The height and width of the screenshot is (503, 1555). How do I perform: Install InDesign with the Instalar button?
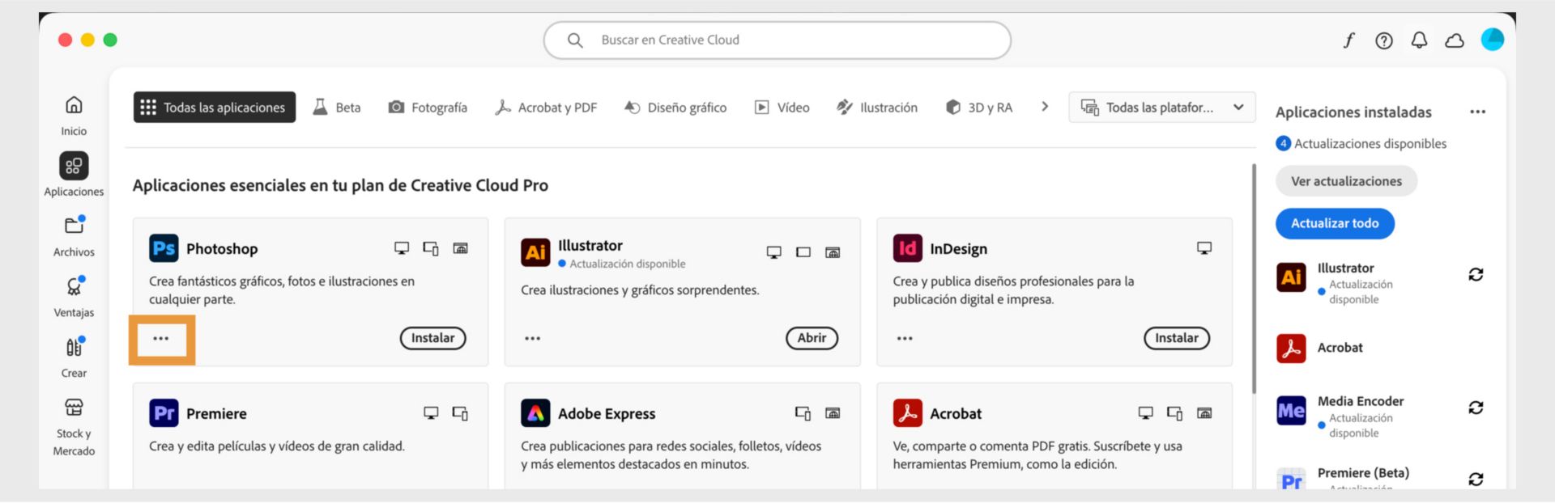pos(1177,338)
